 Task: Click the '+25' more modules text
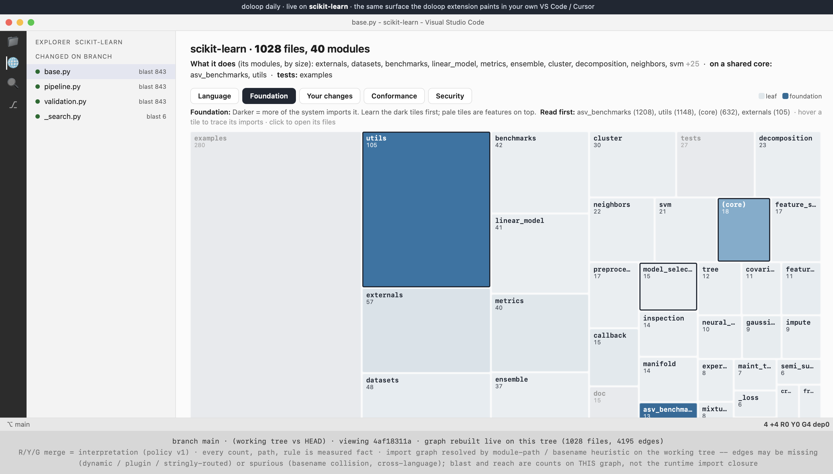(x=693, y=64)
